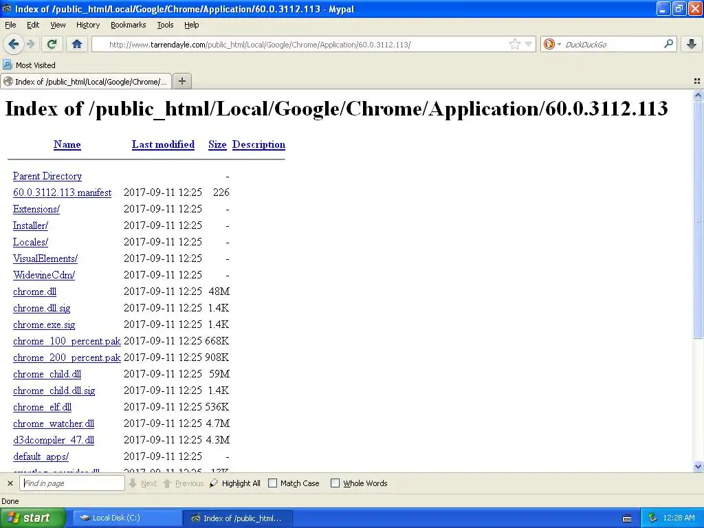
Task: Open chrome_200_percent.pak link
Action: (67, 357)
